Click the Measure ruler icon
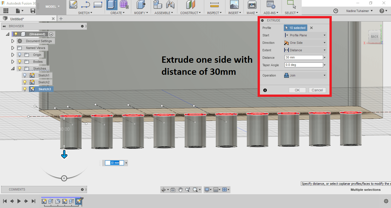Image resolution: width=391 pixels, height=208 pixels. point(214,5)
